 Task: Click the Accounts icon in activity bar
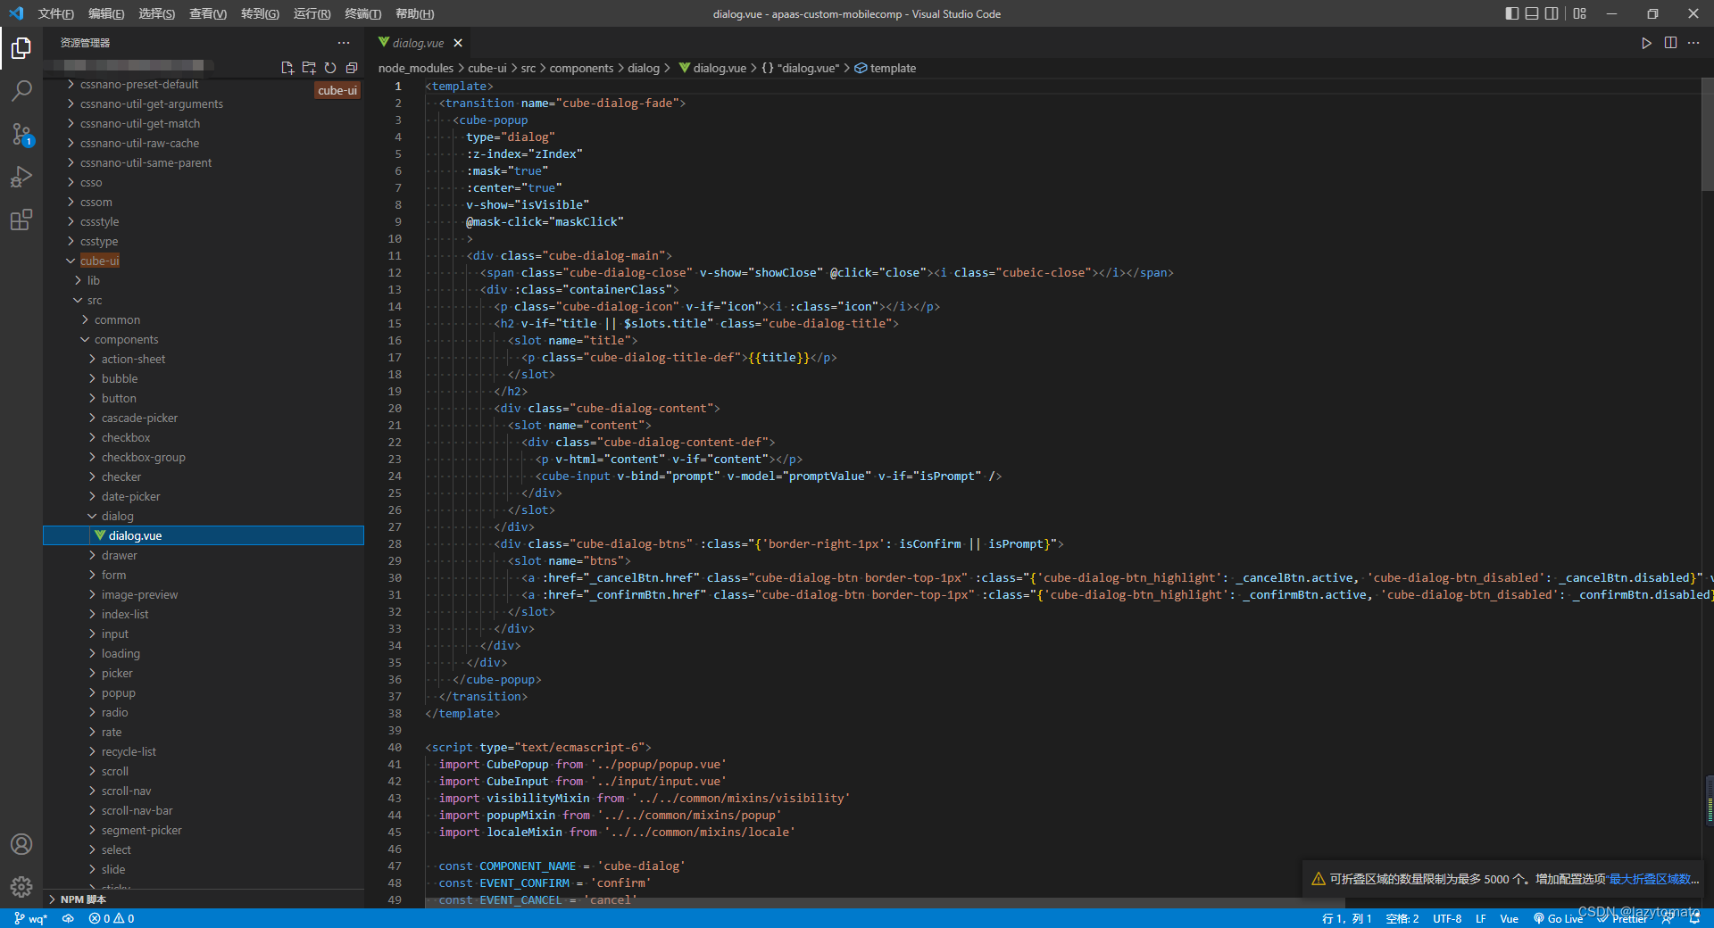point(21,844)
